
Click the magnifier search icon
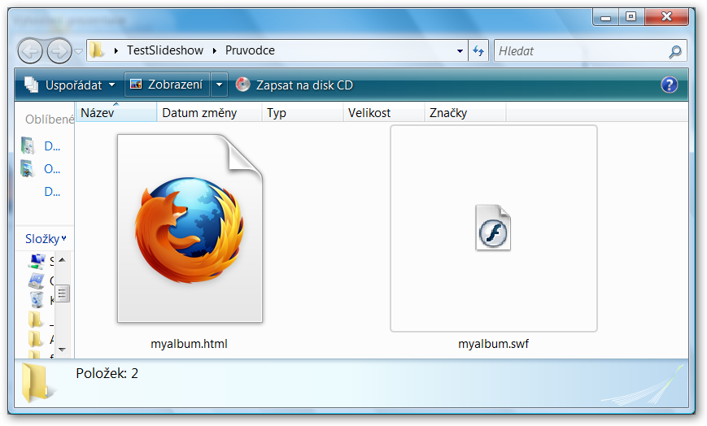point(675,51)
